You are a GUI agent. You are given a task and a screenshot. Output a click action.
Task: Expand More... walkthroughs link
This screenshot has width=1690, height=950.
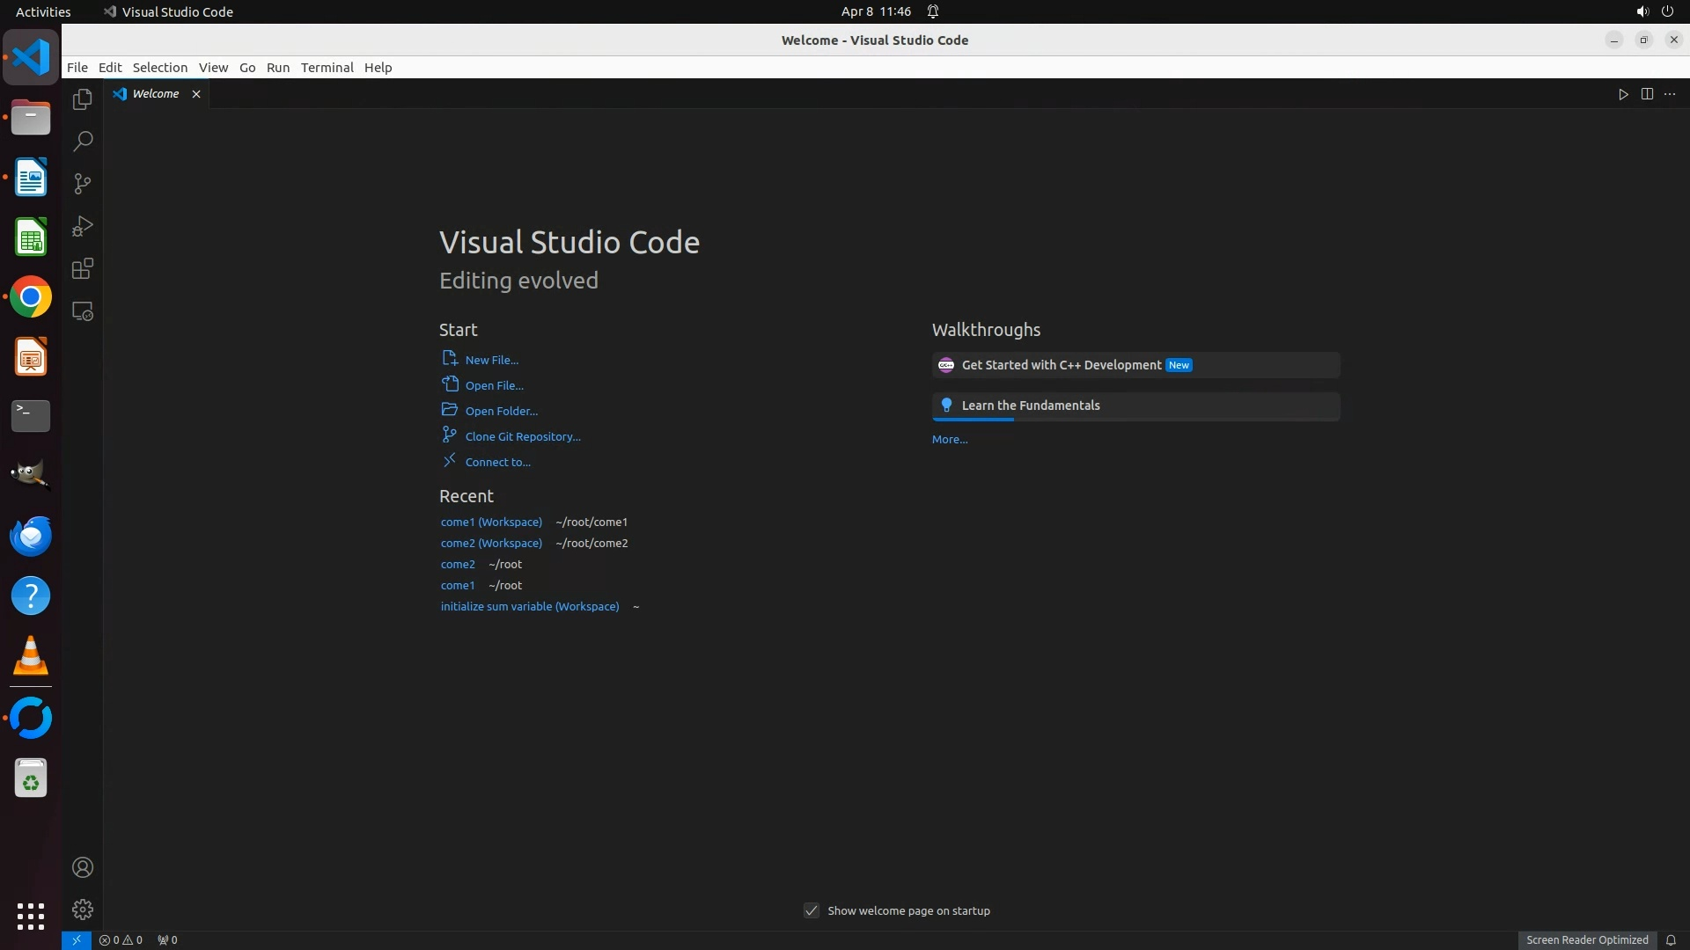(x=950, y=439)
